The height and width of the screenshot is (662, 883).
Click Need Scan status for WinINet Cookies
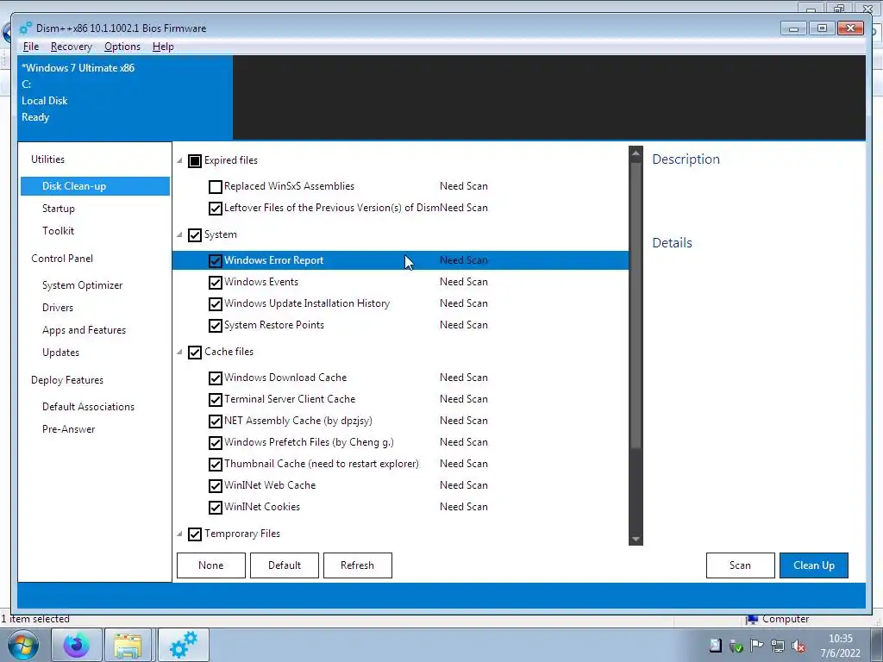(x=463, y=507)
